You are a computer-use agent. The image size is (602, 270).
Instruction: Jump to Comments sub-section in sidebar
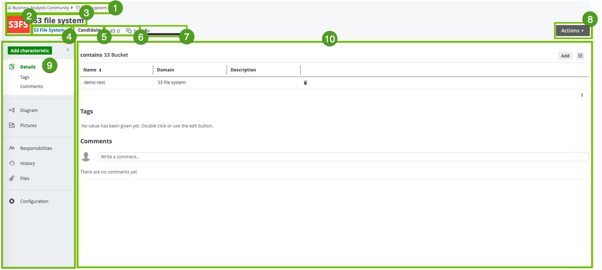point(31,87)
